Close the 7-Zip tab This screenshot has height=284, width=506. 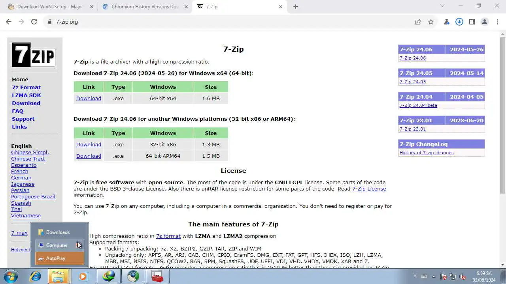pos(281,7)
